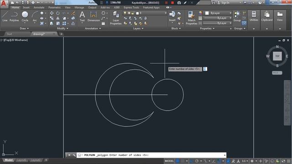Click the Erase tool icon

pos(73,13)
